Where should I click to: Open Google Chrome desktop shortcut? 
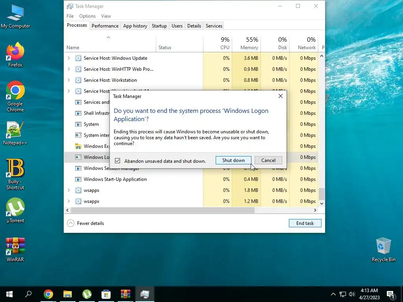(x=15, y=96)
